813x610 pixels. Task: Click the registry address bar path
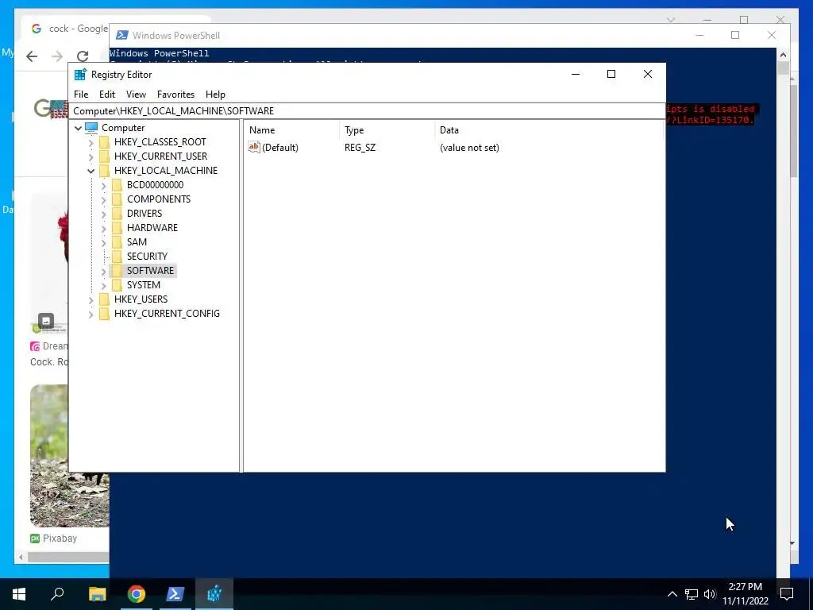tap(367, 111)
